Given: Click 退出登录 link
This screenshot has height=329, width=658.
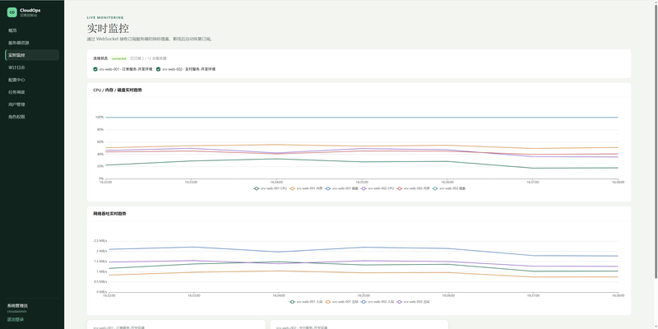Looking at the screenshot, I should (16, 319).
